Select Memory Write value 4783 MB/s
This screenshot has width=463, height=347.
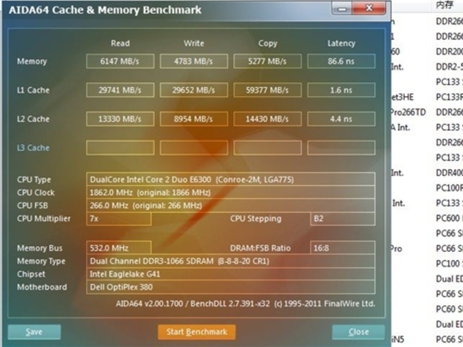tap(194, 61)
